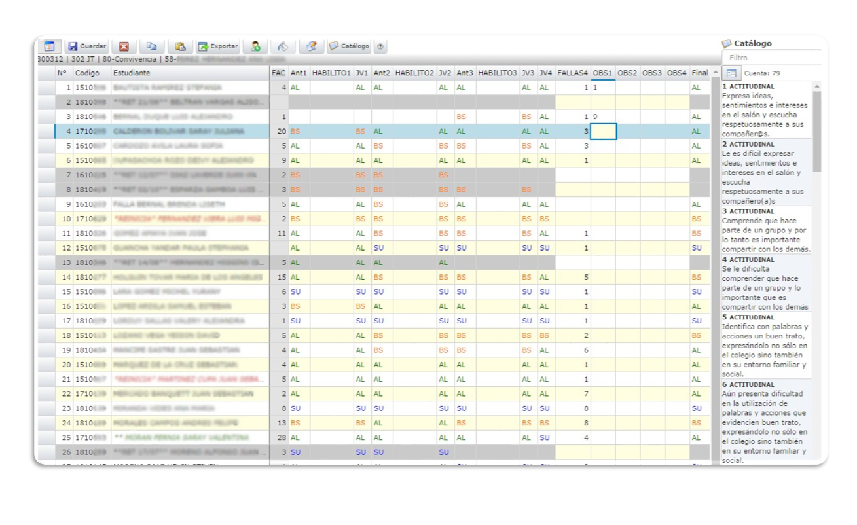The height and width of the screenshot is (525, 857).
Task: Click the add student user icon
Action: tap(255, 46)
